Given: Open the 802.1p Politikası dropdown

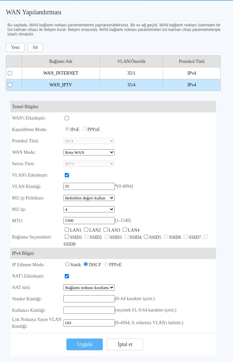Looking at the screenshot, I should pyautogui.click(x=89, y=198).
